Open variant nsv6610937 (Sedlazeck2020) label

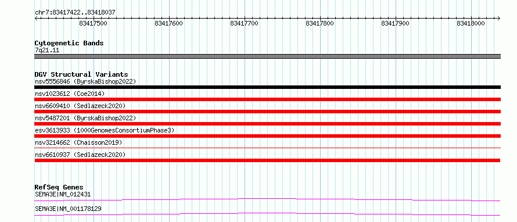pos(80,155)
